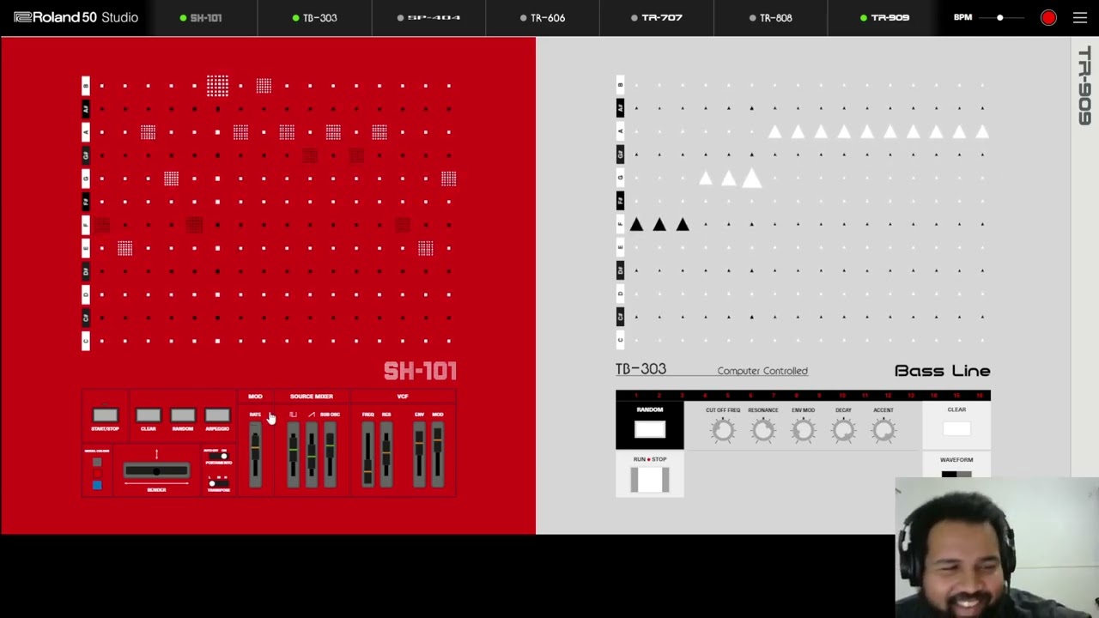The height and width of the screenshot is (618, 1099).
Task: Click the ACCENT knob
Action: coord(883,431)
